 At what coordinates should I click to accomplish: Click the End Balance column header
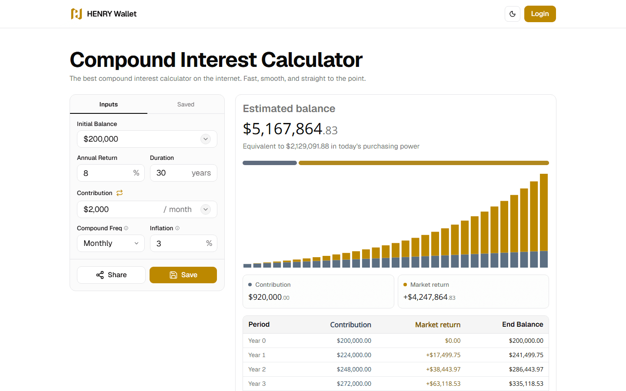[x=523, y=325]
